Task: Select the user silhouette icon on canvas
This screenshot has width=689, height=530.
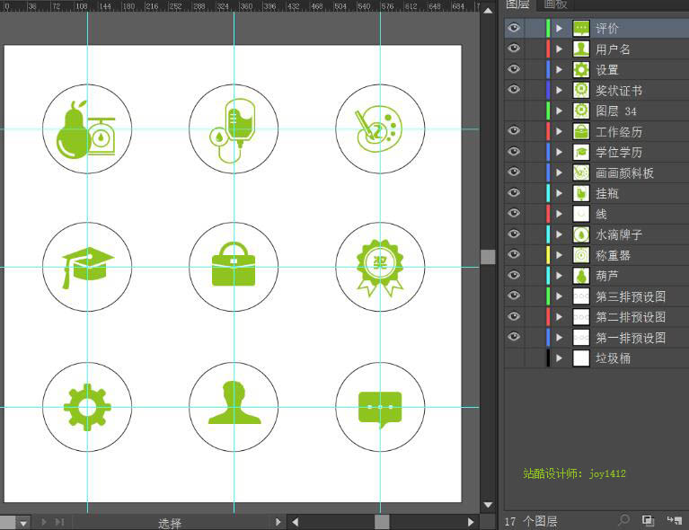Action: coord(234,402)
